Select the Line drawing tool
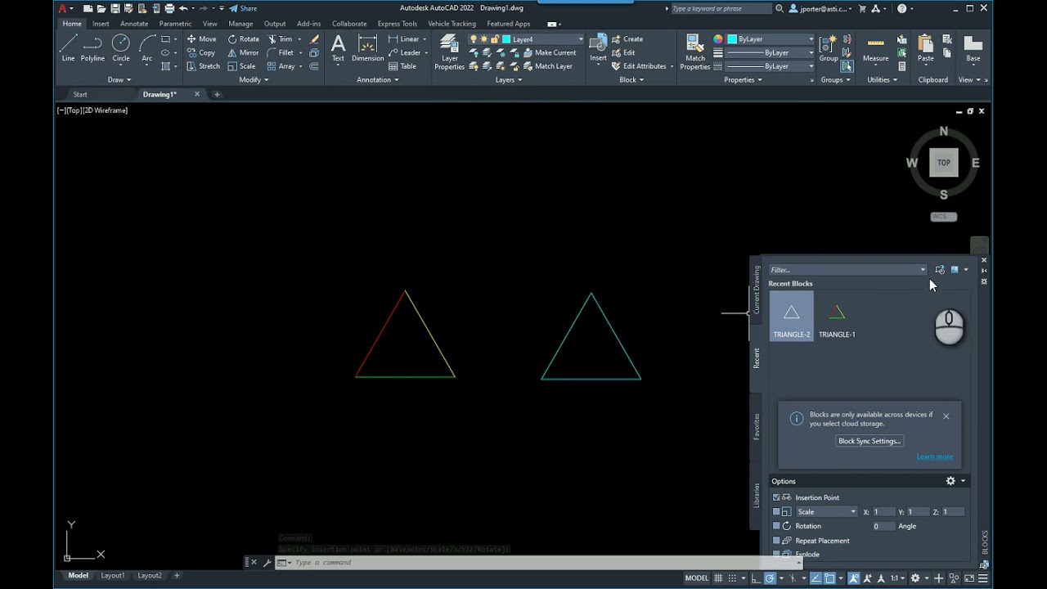 coord(68,48)
